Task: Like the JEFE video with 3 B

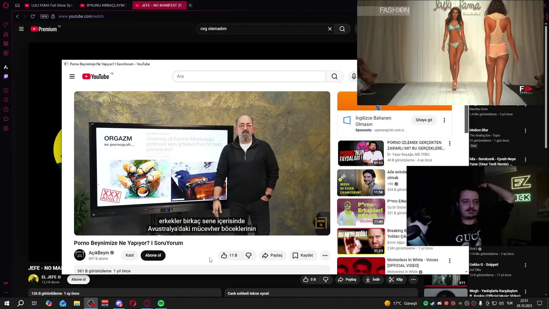Action: click(x=310, y=279)
